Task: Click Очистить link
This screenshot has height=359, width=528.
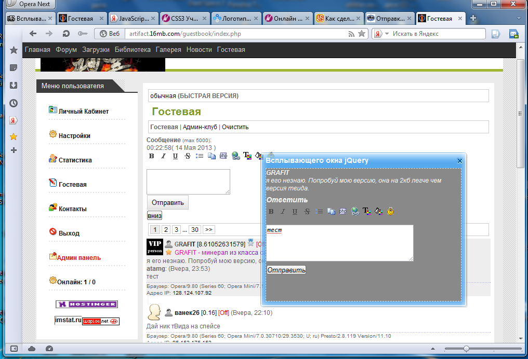Action: [235, 127]
